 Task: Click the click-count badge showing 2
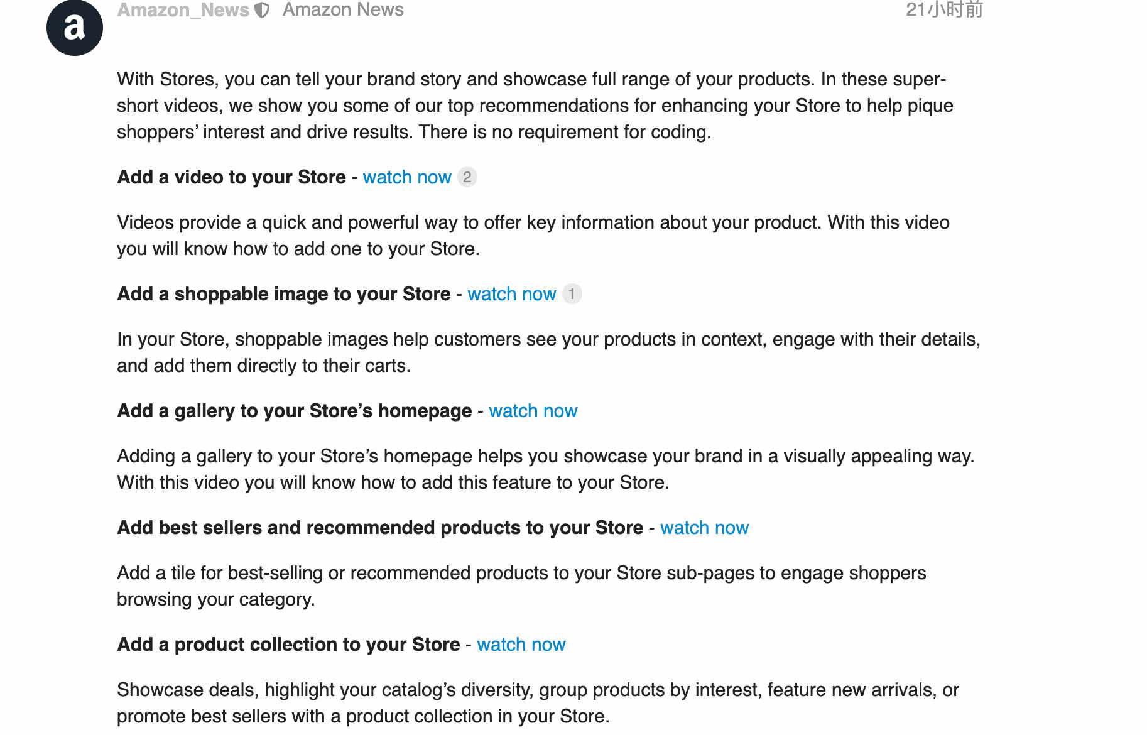(x=467, y=177)
